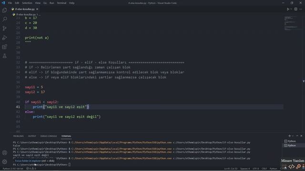Change the Spaces indentation setting
305x171 pixels.
click(245, 169)
